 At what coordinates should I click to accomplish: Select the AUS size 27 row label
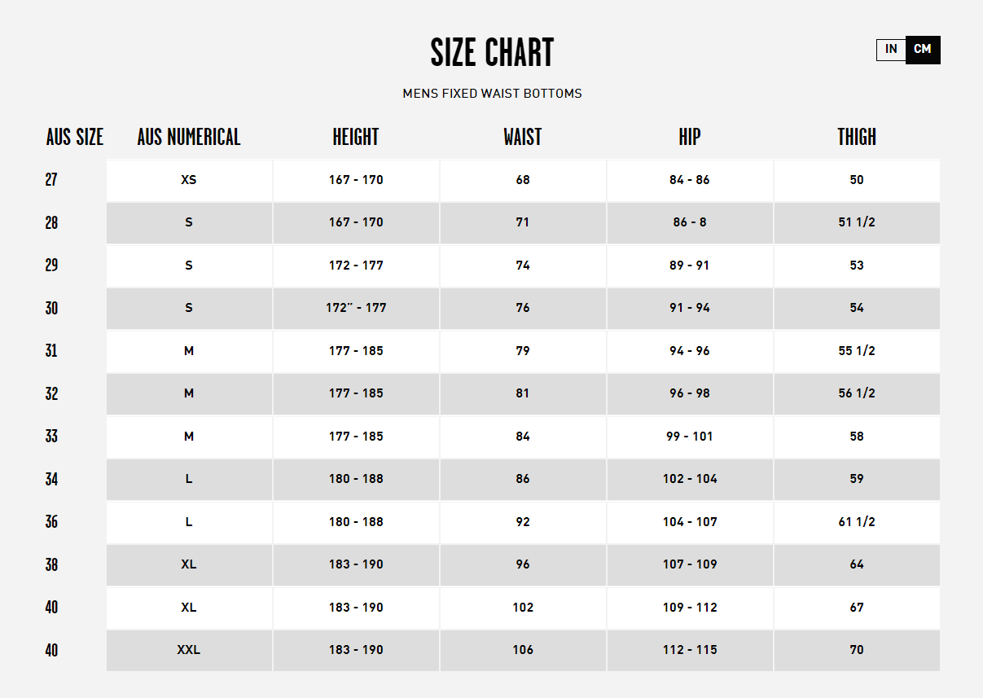[51, 180]
